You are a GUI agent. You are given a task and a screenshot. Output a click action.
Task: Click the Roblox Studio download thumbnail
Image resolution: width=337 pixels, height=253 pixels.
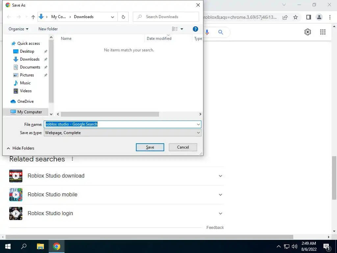(16, 176)
